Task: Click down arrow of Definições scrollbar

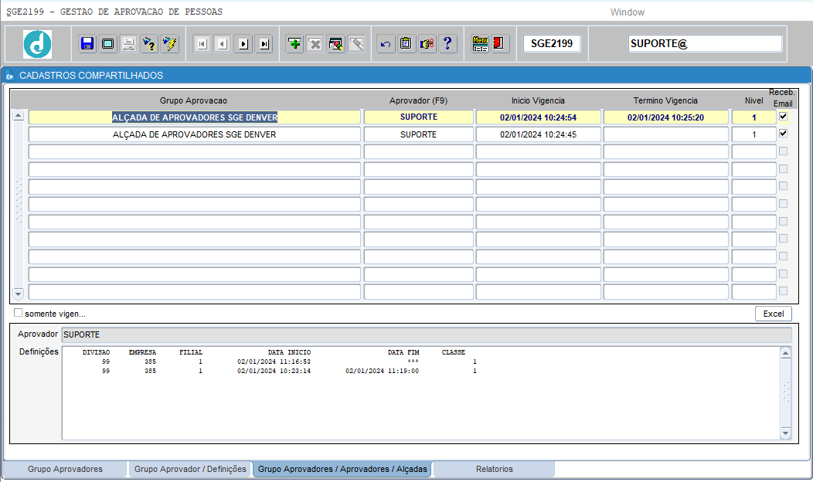Action: (x=785, y=433)
